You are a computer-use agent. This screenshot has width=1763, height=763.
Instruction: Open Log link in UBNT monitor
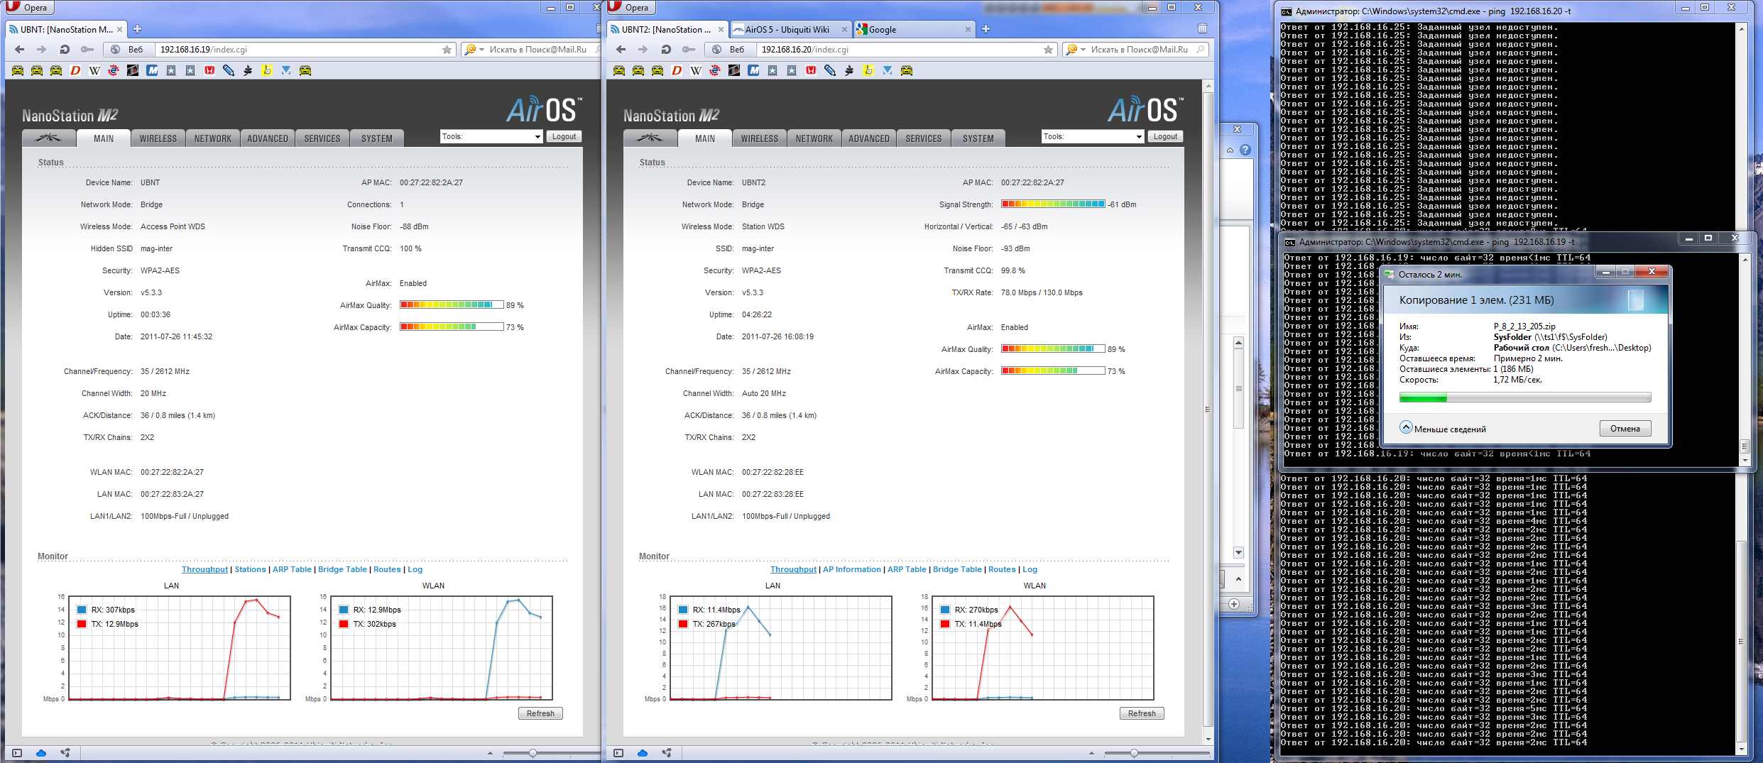pyautogui.click(x=415, y=569)
